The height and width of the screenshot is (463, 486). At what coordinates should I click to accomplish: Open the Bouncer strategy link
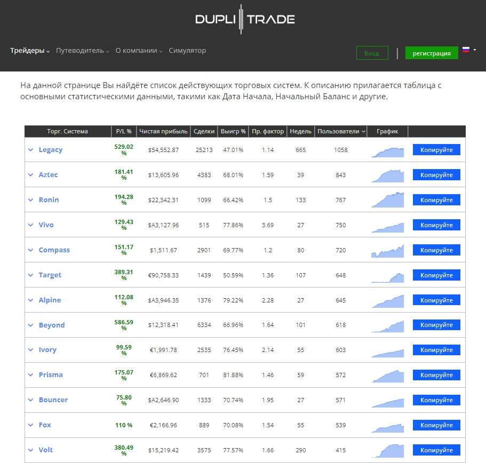[53, 400]
